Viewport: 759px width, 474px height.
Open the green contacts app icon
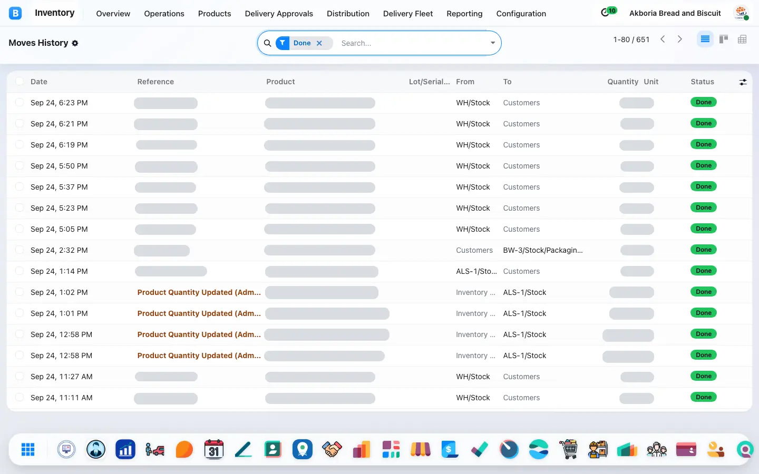click(x=273, y=449)
